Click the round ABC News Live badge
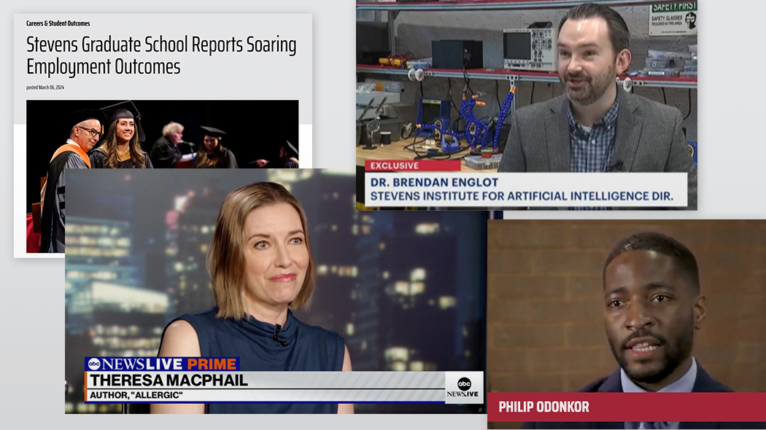This screenshot has width=766, height=430. [x=464, y=386]
